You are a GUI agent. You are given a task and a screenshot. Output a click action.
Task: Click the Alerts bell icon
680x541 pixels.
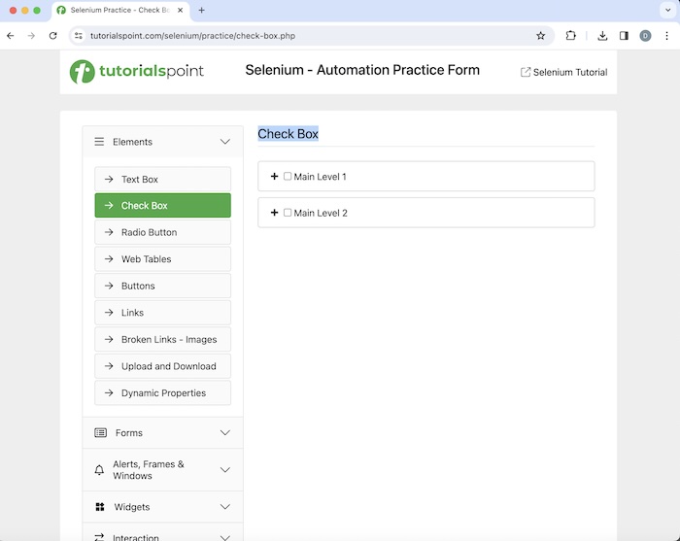point(99,470)
